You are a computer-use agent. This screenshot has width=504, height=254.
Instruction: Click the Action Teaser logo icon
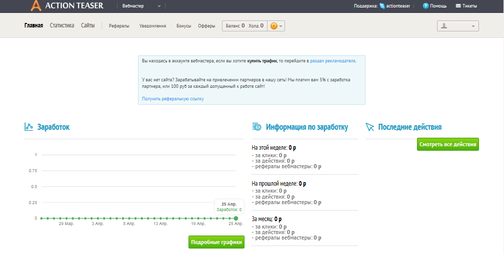pos(36,6)
